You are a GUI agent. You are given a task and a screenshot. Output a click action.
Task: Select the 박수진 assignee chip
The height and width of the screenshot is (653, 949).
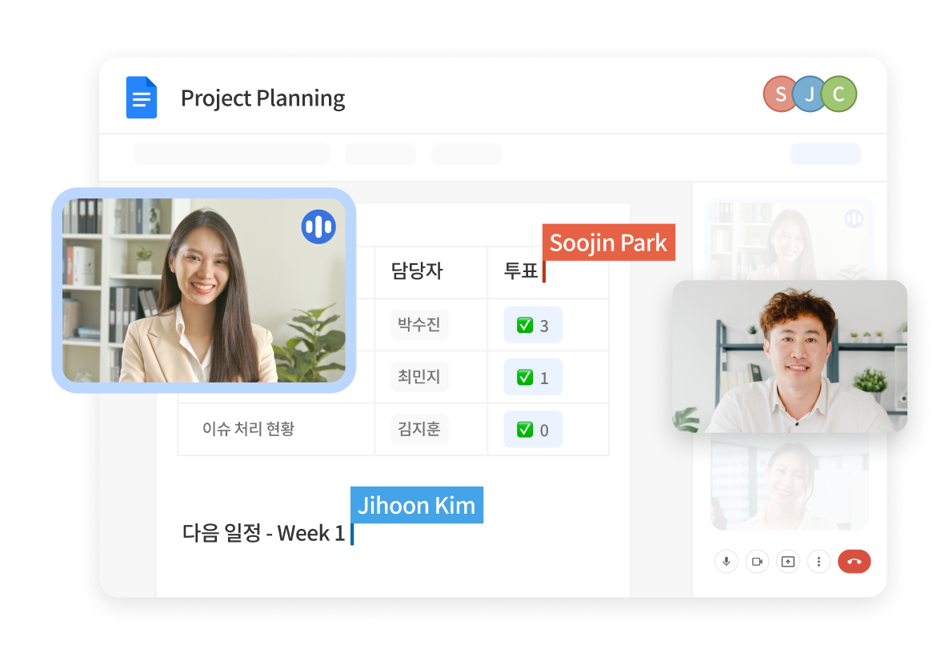(418, 324)
